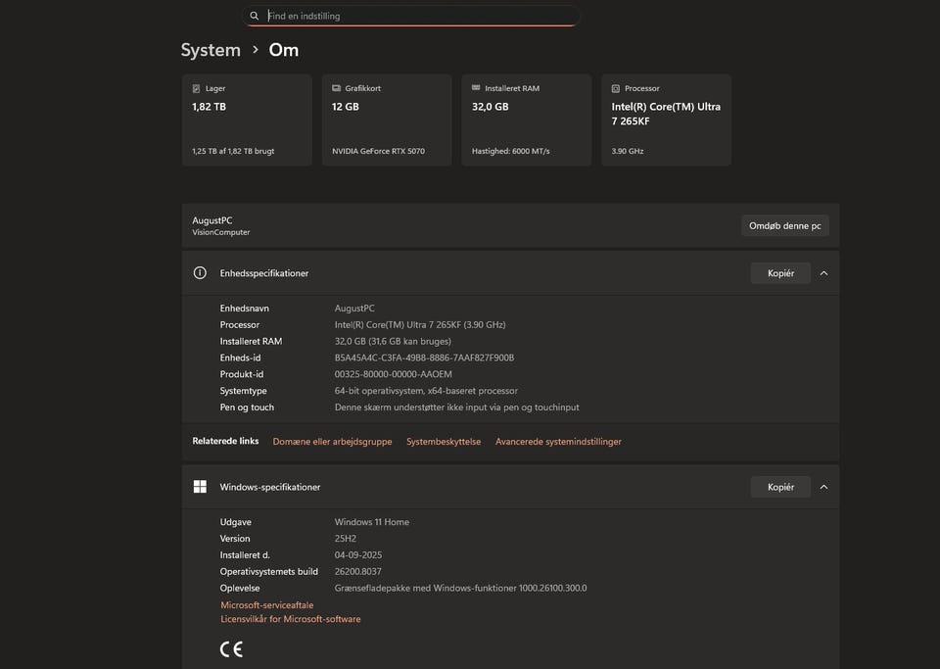Viewport: 940px width, 669px height.
Task: Click the Lager storage card icon
Action: [x=197, y=88]
